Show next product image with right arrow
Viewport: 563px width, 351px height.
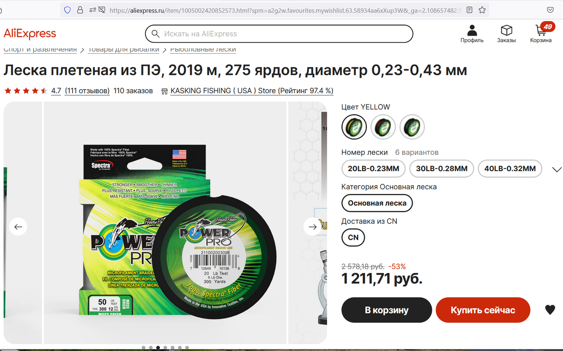tap(312, 227)
